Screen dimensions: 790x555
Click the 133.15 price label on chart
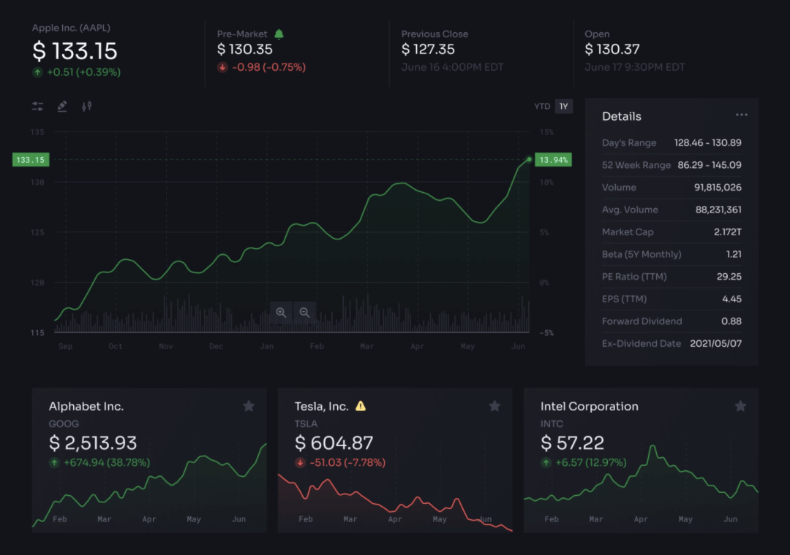tap(31, 160)
